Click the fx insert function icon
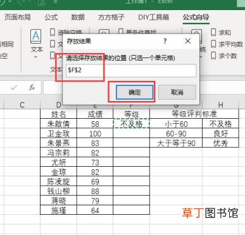This screenshot has width=245, height=235. pos(32,87)
